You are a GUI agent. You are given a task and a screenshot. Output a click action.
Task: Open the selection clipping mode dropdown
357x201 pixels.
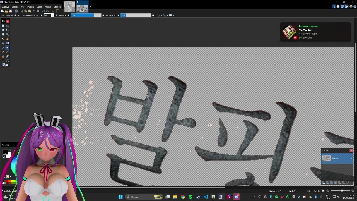tap(172, 15)
